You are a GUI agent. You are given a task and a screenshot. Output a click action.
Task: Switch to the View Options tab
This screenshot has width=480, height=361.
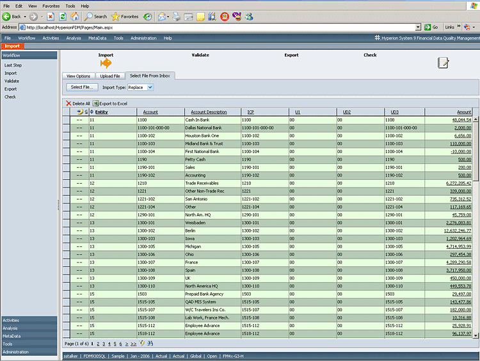[78, 76]
